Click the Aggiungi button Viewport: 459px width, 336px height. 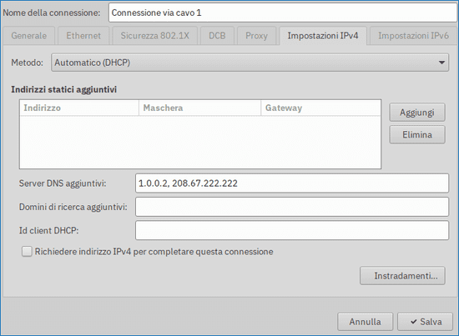pos(417,113)
